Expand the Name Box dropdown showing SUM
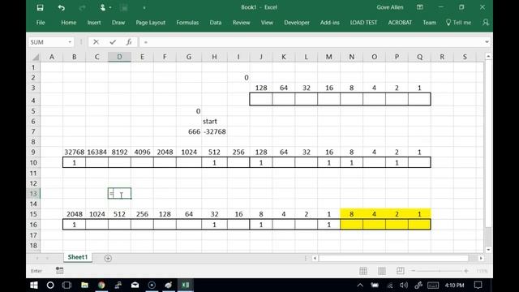The image size is (519, 292). tap(70, 42)
